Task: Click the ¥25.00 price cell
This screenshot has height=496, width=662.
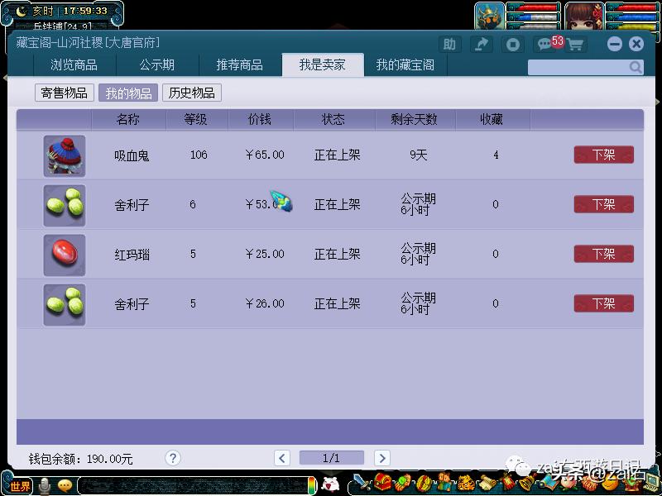Action: tap(265, 254)
